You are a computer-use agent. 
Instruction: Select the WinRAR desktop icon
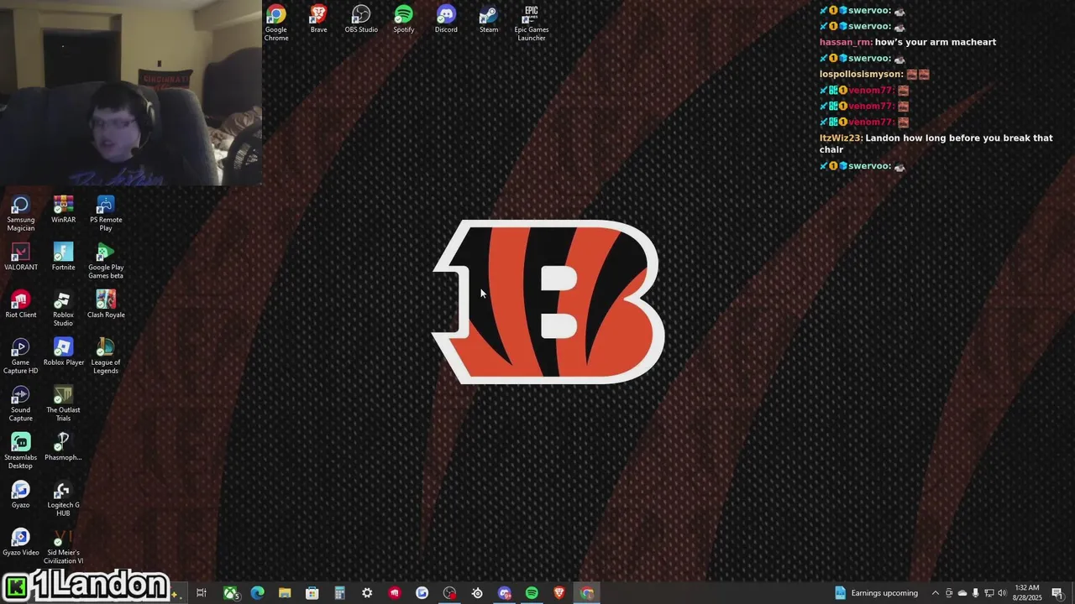point(63,210)
